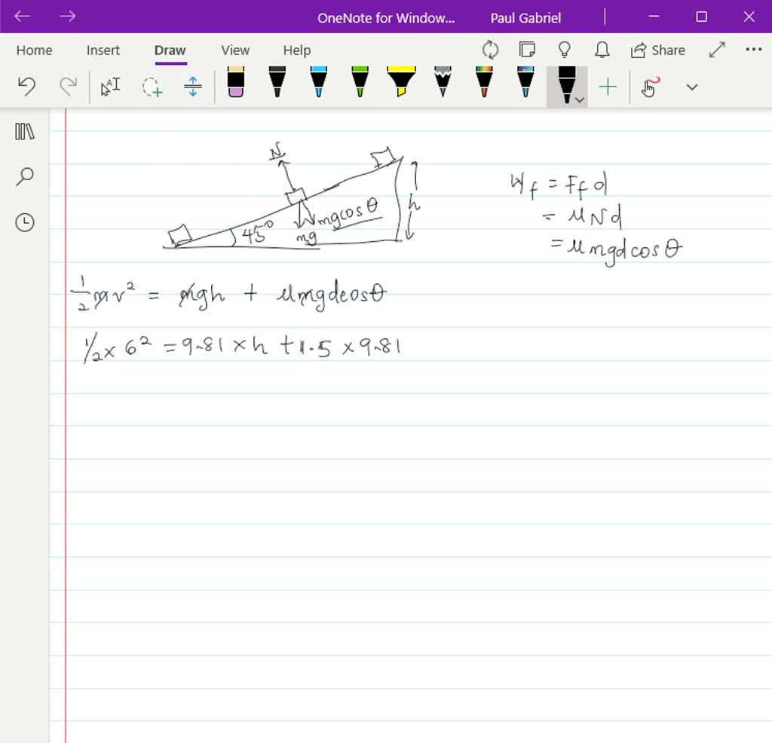Show recent notes clock icon

(25, 222)
